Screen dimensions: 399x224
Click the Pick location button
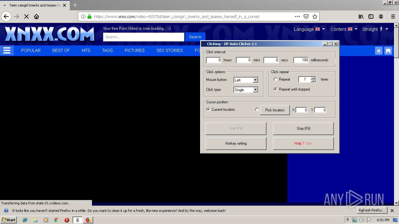click(x=275, y=110)
